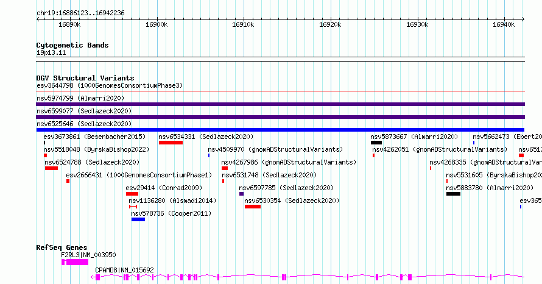Open the nsv1136280 (Alsmadi2014) label
542x284 pixels.
pyautogui.click(x=172, y=201)
